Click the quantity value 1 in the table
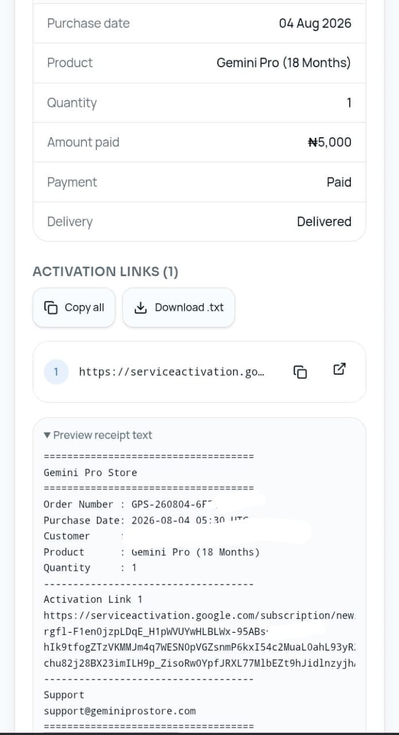The height and width of the screenshot is (735, 399). [349, 103]
